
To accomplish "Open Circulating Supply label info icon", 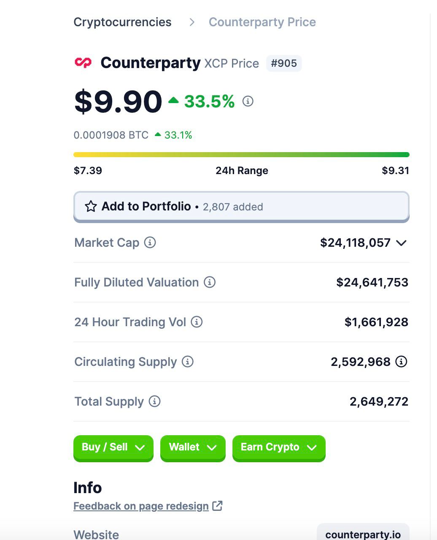I will pos(188,362).
